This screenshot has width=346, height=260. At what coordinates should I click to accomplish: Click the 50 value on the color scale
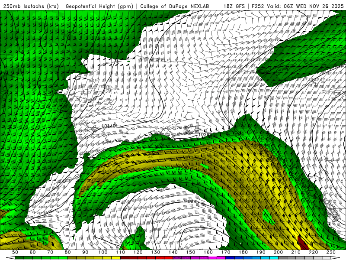15,252
